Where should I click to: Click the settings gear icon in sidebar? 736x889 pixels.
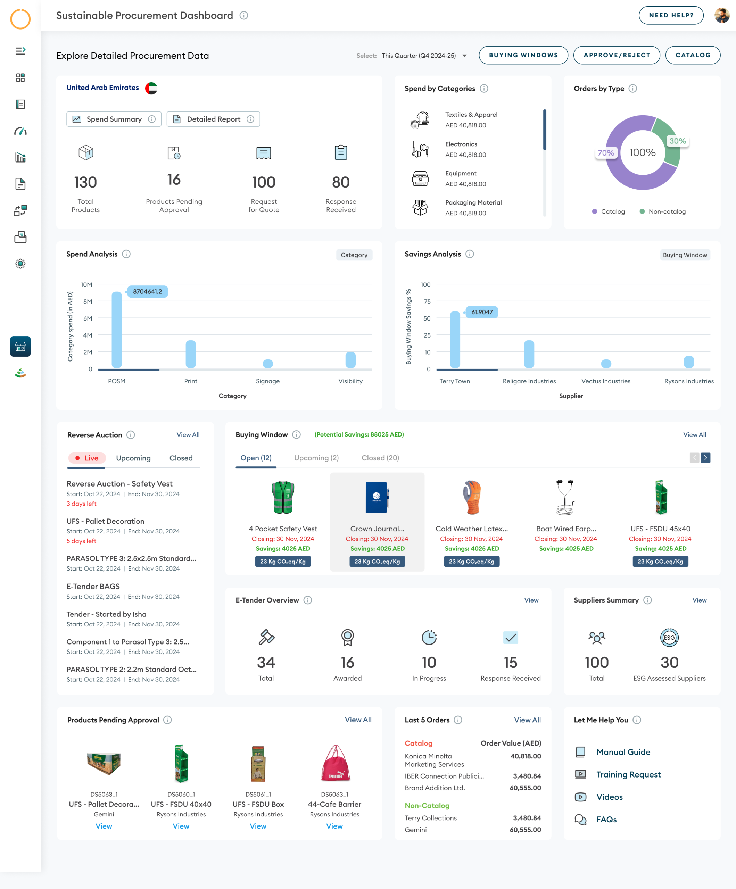[x=20, y=264]
